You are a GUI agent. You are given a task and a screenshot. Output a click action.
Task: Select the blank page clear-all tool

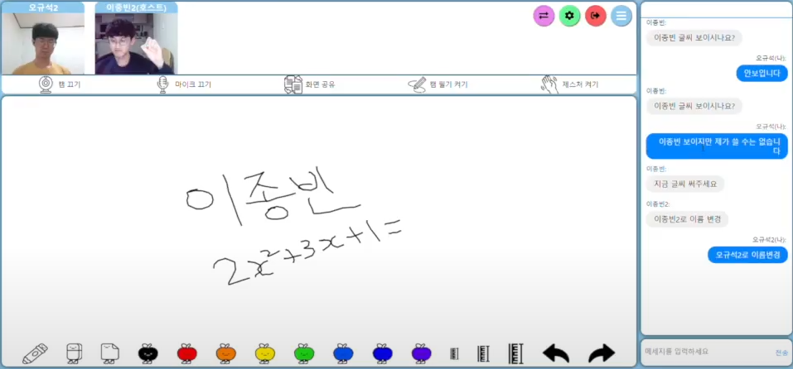[x=109, y=352]
